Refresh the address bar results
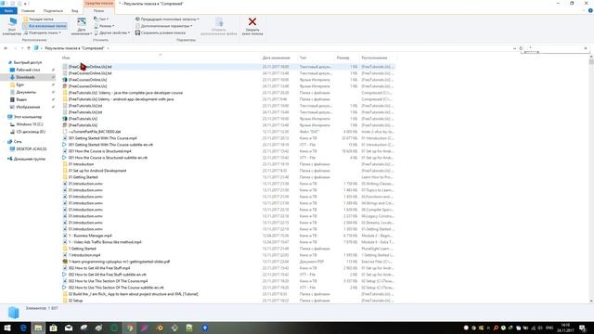This screenshot has width=594, height=334. coord(521,48)
